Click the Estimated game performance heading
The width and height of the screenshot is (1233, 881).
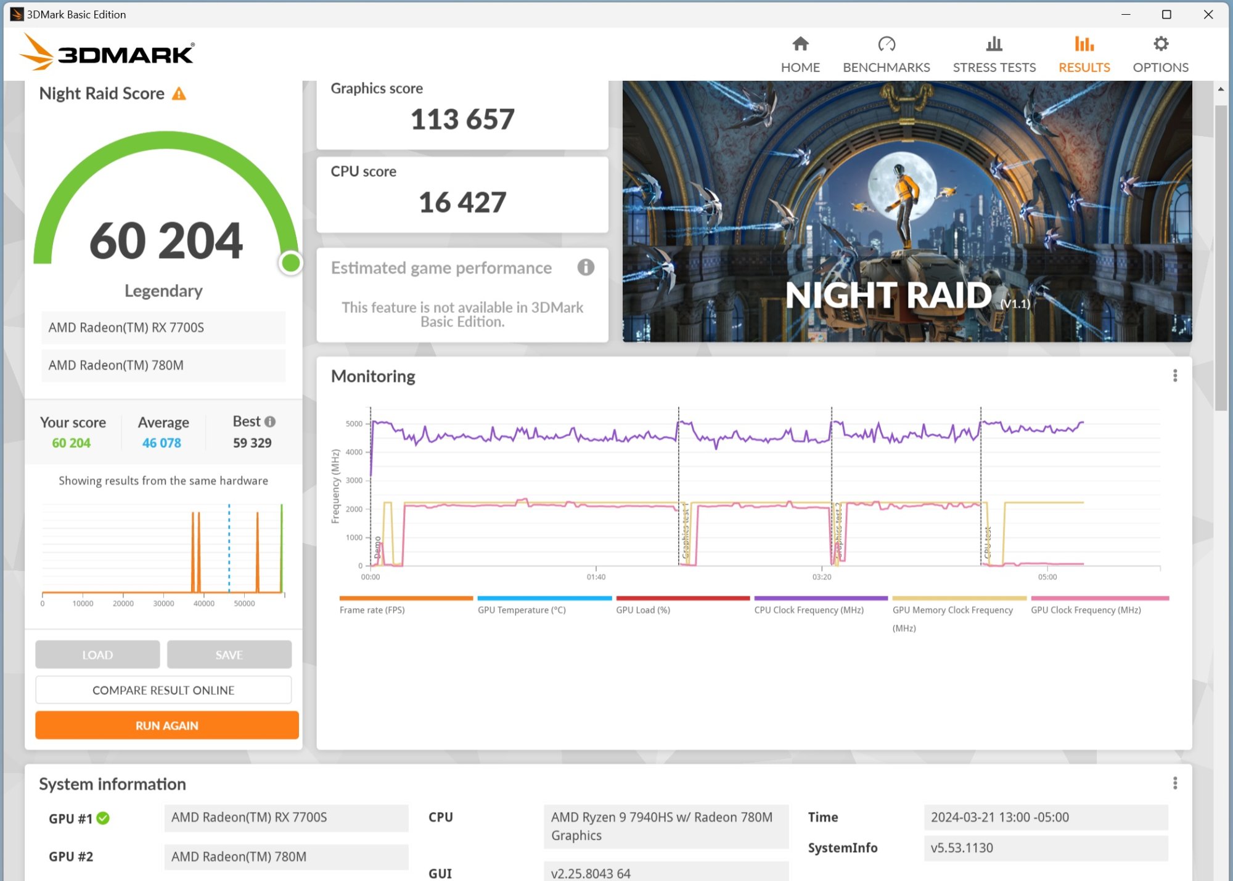[441, 268]
